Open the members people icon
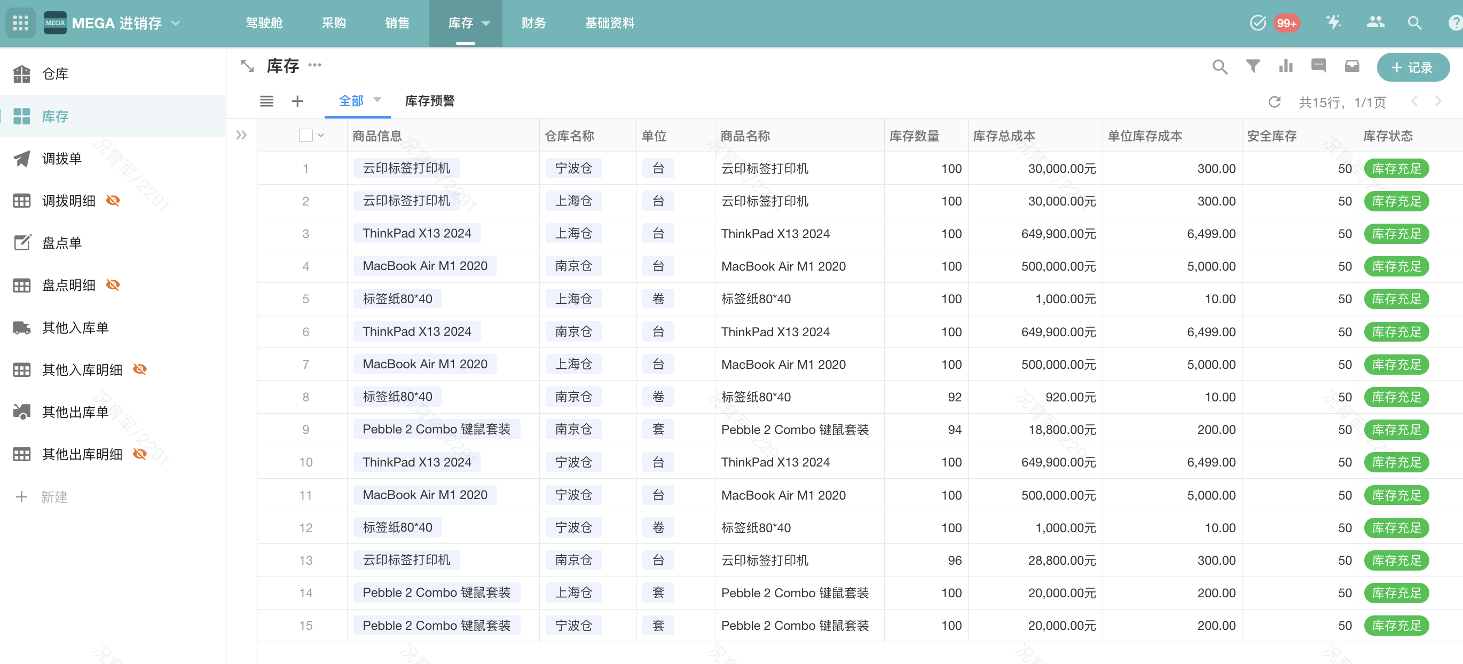The height and width of the screenshot is (664, 1463). coord(1375,22)
